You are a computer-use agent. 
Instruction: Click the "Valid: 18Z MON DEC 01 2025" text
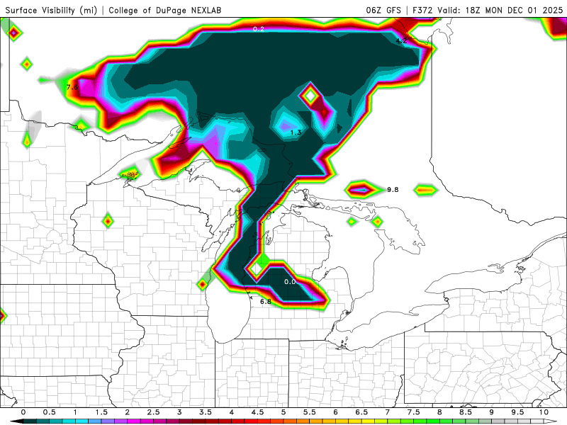[500, 10]
